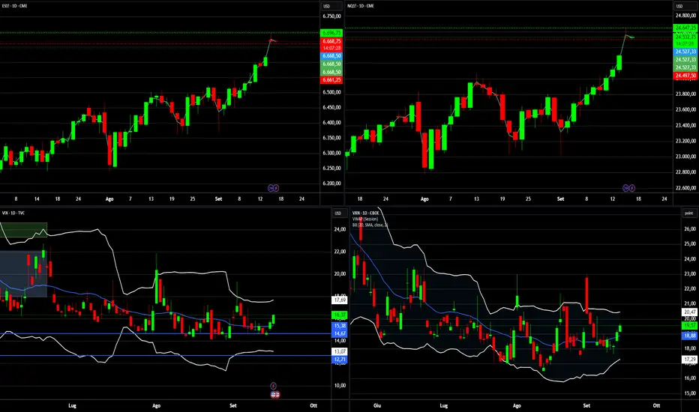Click the Ago date label on NQ1! time axis

[x=424, y=199]
